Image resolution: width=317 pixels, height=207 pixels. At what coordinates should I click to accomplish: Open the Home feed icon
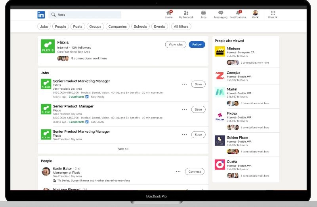click(x=169, y=13)
